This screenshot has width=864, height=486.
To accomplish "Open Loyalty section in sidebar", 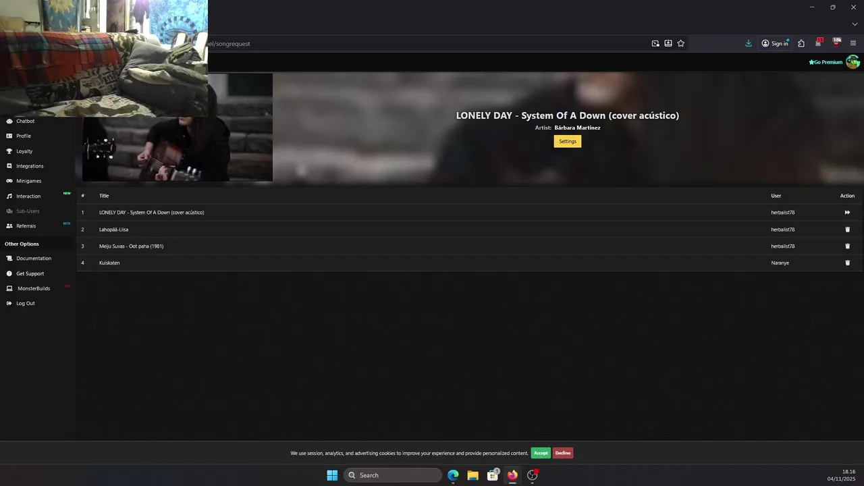I will (24, 151).
